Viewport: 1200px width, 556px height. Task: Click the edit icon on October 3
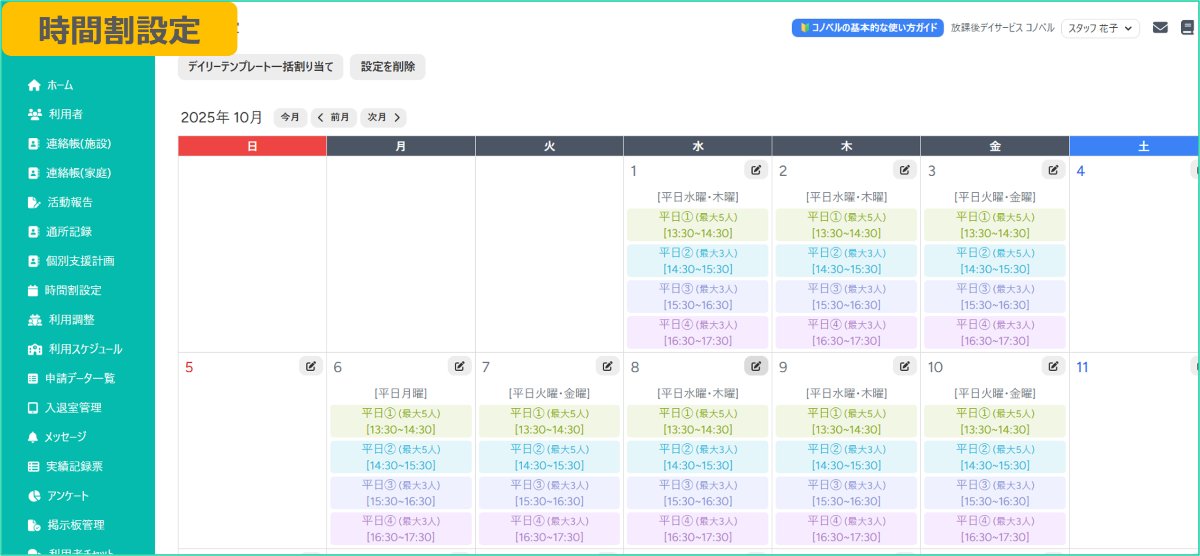click(1053, 170)
